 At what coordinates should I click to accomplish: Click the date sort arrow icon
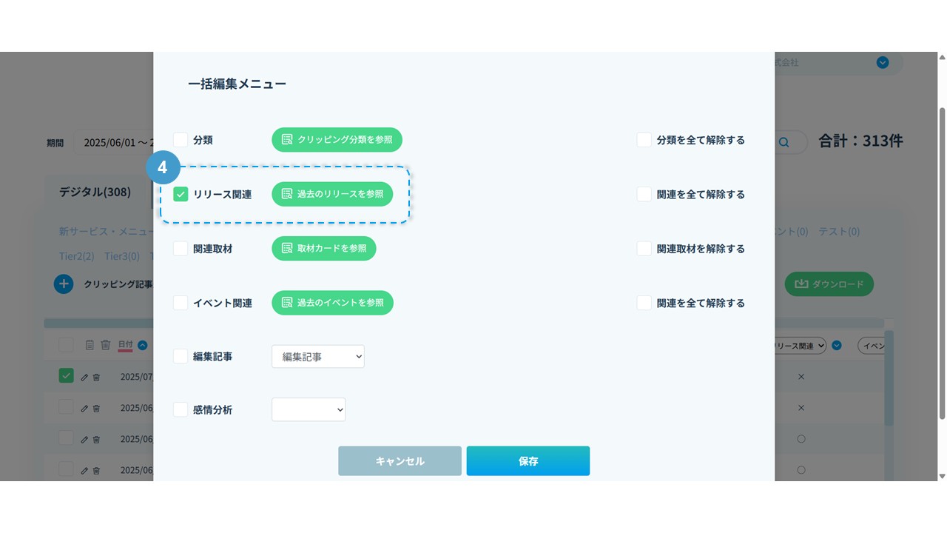click(x=143, y=345)
